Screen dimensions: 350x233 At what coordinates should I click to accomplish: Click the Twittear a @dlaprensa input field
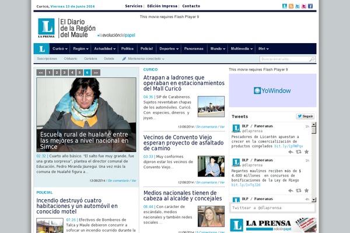(x=272, y=208)
